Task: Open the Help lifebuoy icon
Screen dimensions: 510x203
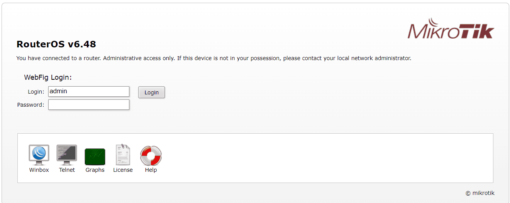Action: pos(151,156)
